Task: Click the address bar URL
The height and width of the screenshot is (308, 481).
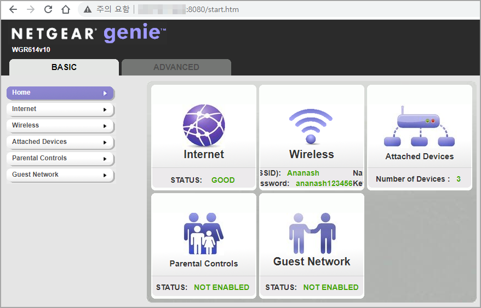Action: click(188, 9)
